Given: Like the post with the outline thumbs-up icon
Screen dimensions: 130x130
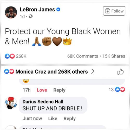Looking at the screenshot, I should coord(120,71).
